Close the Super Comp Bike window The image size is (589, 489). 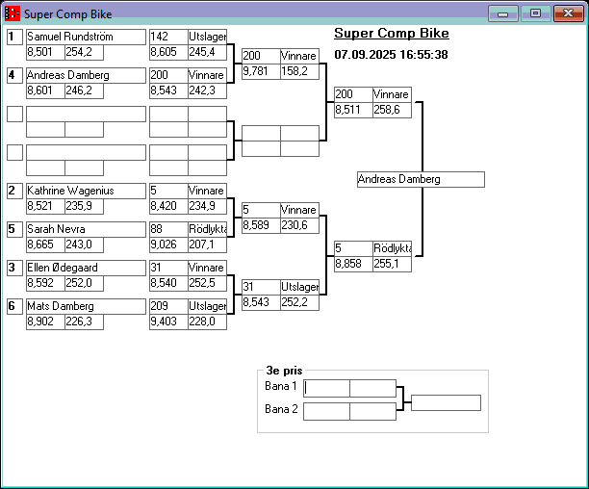pos(567,13)
